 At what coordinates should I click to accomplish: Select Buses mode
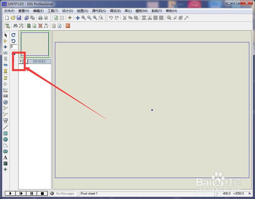click(x=5, y=65)
